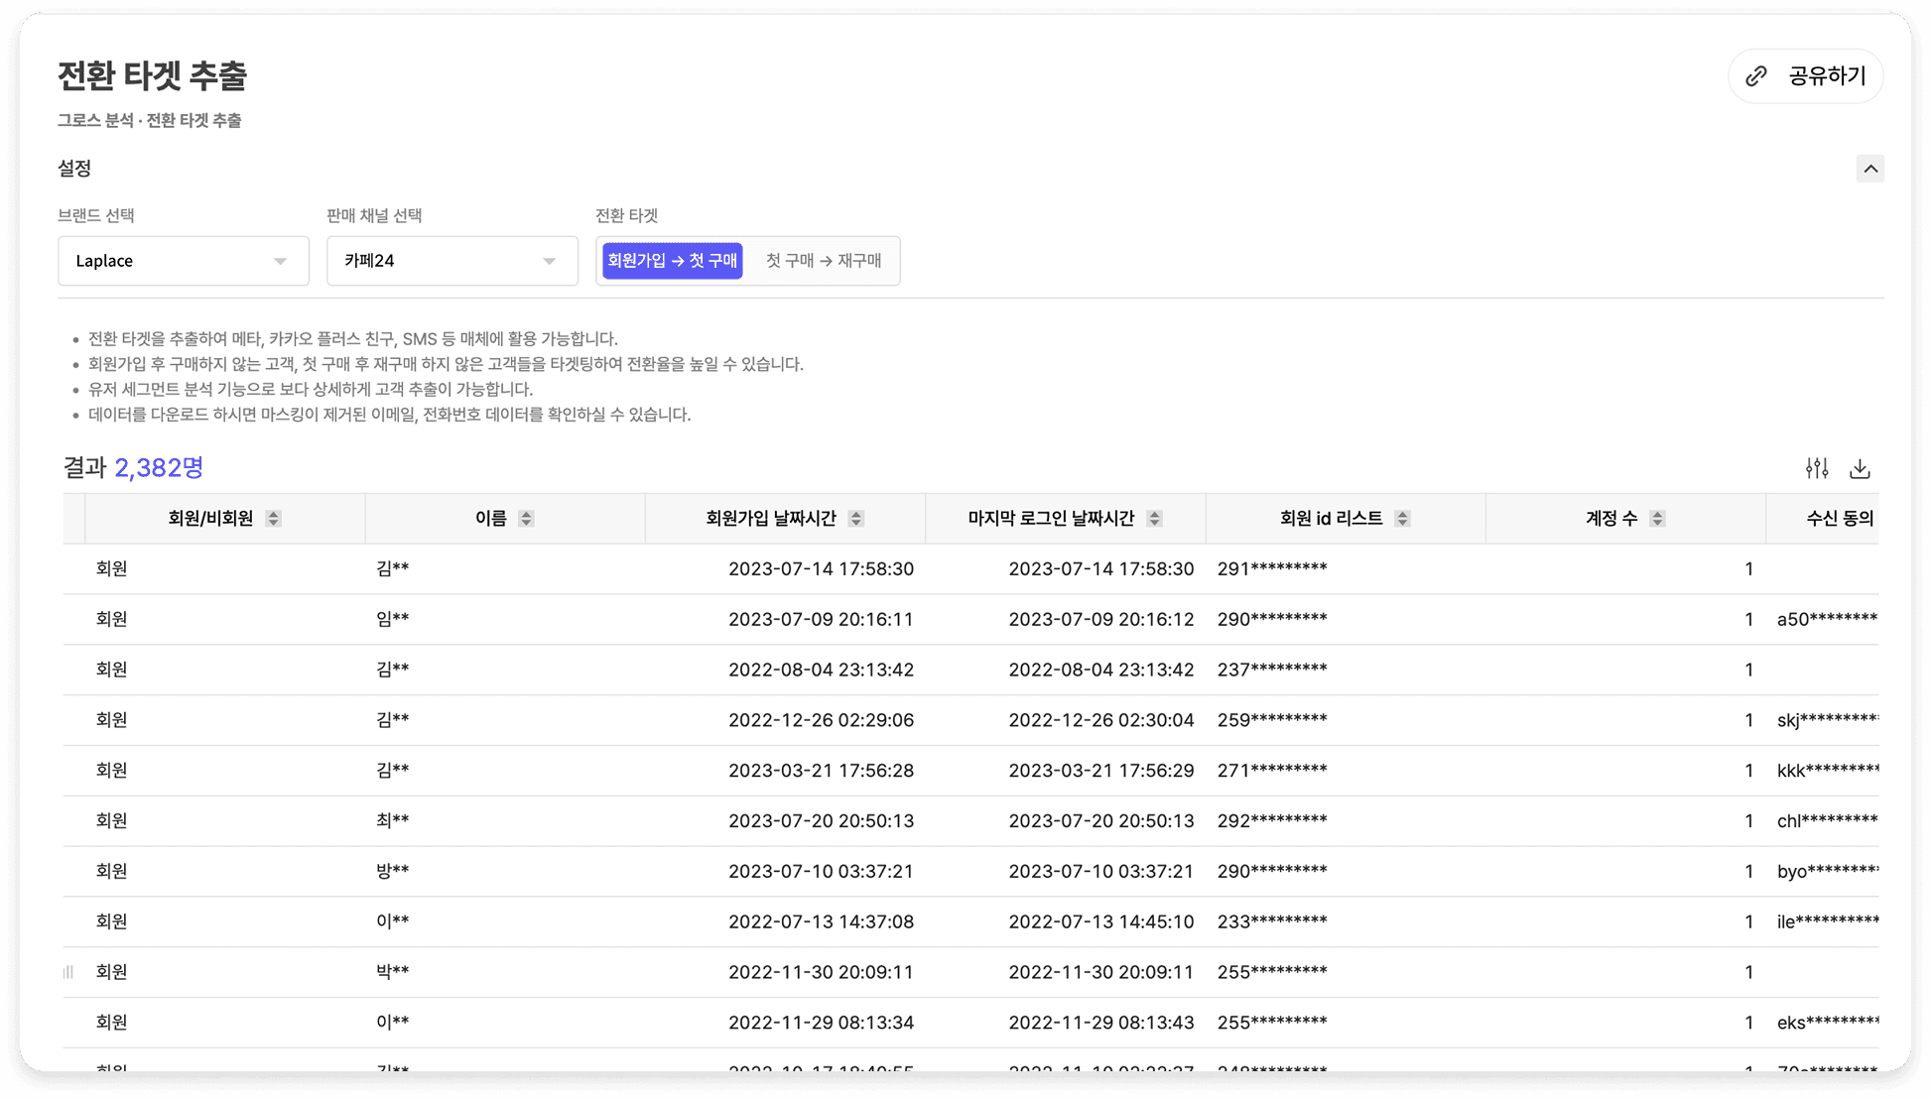The height and width of the screenshot is (1099, 1931).
Task: Click the 공유하기 share button
Action: (1805, 76)
